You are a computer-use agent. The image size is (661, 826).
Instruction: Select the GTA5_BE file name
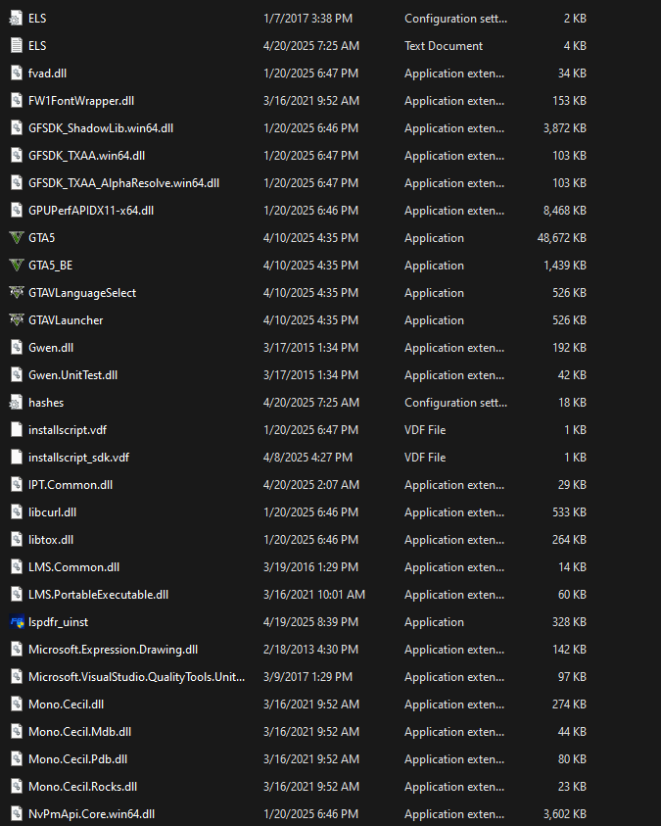point(51,266)
